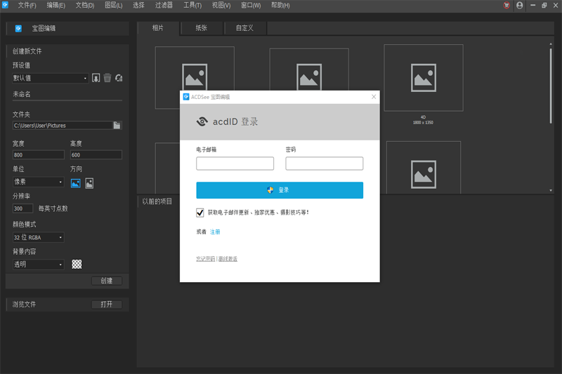This screenshot has height=374, width=562.
Task: Select landscape orientation icon
Action: [x=76, y=183]
